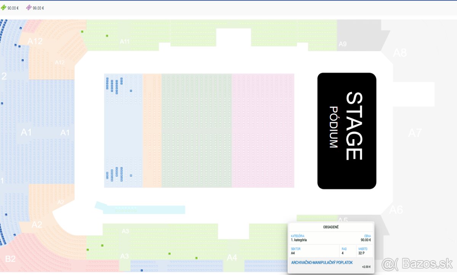Click the A9 sector label
Viewport: 457px width, 275px height.
click(342, 44)
